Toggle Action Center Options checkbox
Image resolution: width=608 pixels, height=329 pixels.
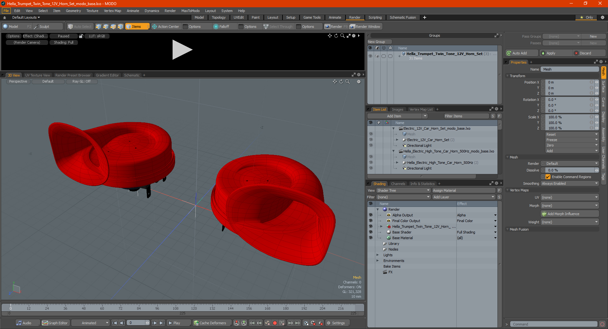tap(186, 27)
